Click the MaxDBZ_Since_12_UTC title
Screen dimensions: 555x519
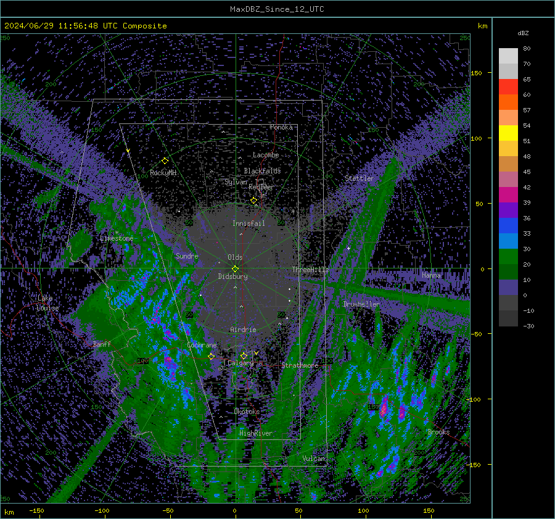tap(277, 9)
